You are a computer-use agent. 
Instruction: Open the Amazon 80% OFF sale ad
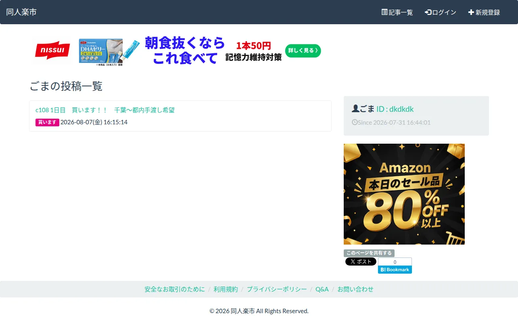point(404,194)
